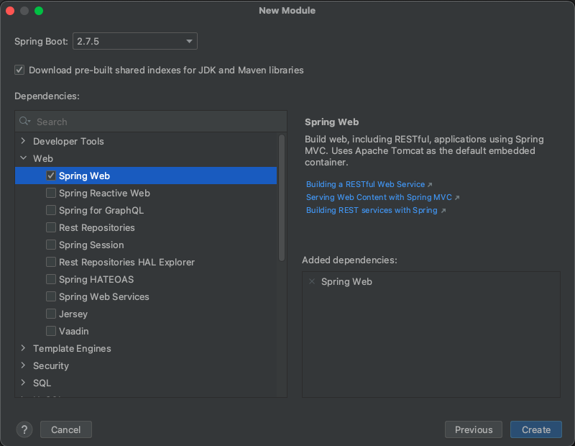The height and width of the screenshot is (446, 575).
Task: Toggle Download pre-built shared indexes checkbox
Action: pyautogui.click(x=19, y=70)
